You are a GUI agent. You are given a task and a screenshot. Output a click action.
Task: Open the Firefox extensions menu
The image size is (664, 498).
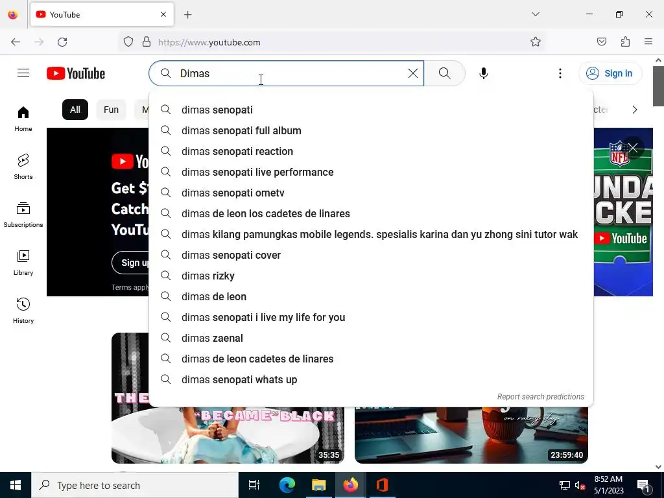tap(625, 42)
